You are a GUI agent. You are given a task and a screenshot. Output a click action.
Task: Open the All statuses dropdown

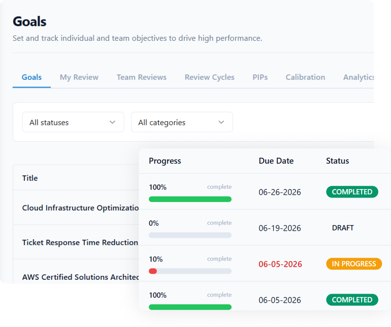[x=73, y=122]
